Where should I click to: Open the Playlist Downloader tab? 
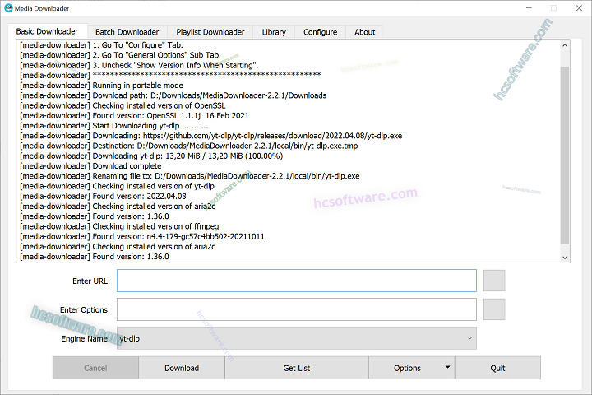coord(210,32)
